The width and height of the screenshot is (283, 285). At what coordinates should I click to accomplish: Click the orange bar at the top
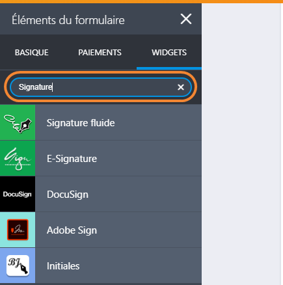coord(141,1)
